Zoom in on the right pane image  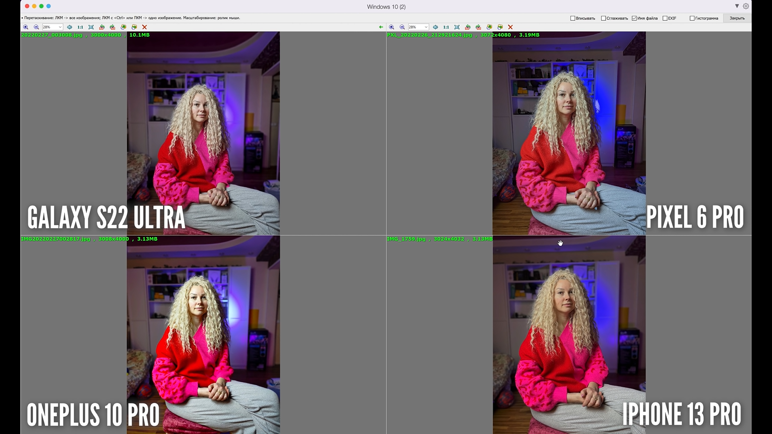point(391,27)
